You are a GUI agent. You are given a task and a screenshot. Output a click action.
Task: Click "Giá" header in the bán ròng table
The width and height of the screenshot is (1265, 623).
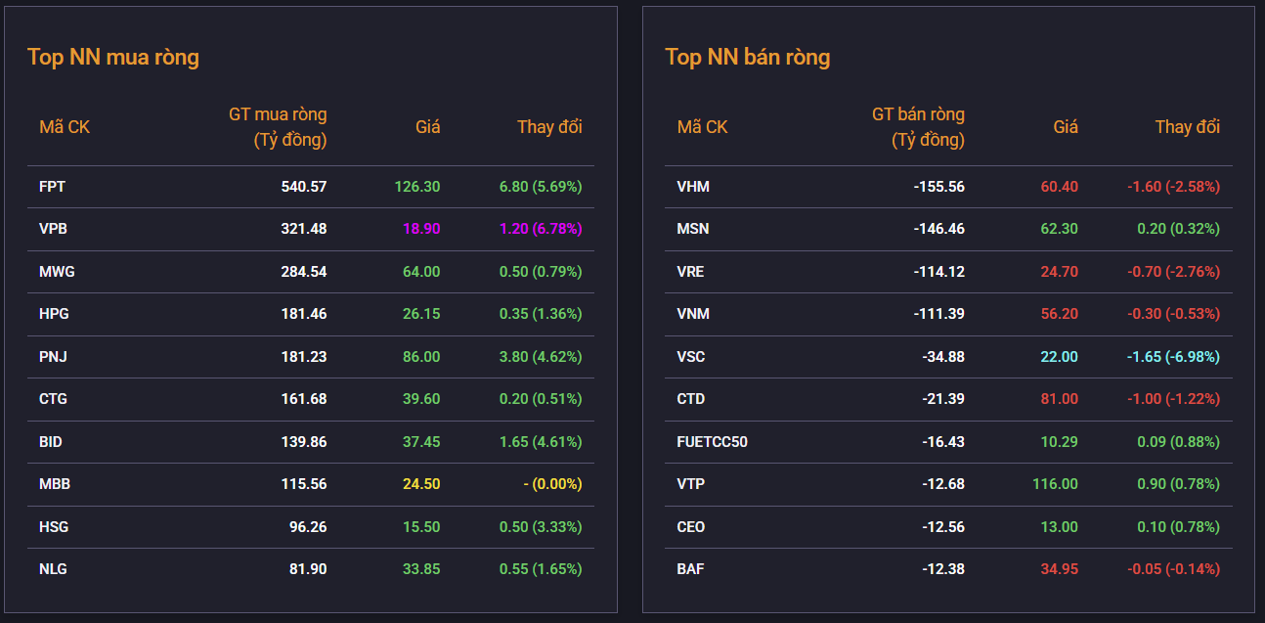pyautogui.click(x=1066, y=127)
